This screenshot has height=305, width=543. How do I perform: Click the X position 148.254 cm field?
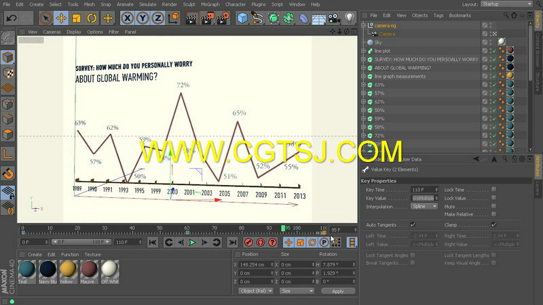tap(256, 264)
